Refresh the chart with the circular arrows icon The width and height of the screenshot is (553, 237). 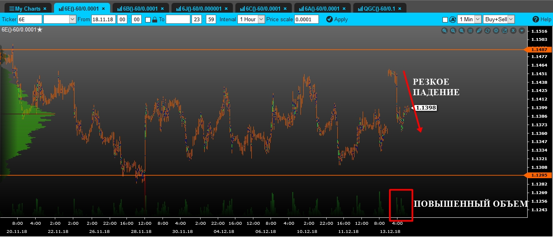coord(488,31)
